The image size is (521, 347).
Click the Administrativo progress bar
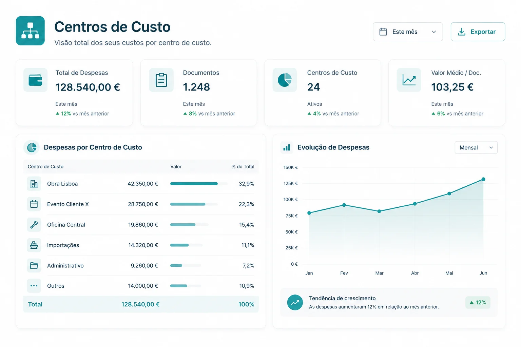[186, 266]
